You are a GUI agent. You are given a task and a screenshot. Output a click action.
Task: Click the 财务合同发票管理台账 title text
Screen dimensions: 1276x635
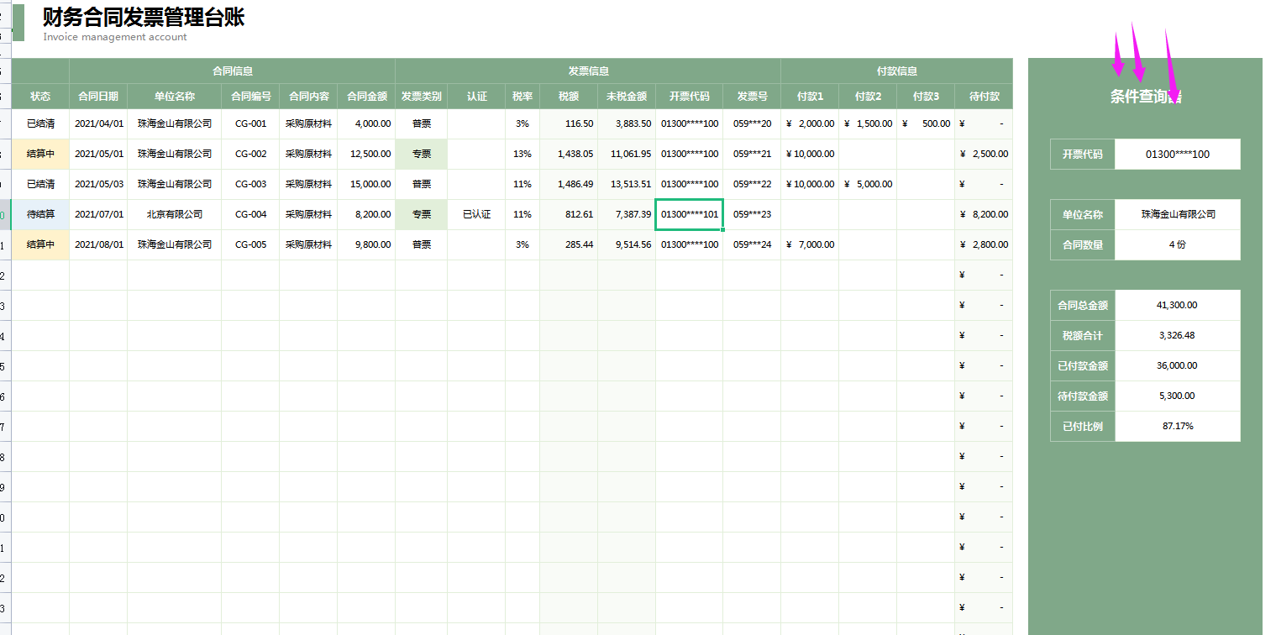tap(144, 18)
